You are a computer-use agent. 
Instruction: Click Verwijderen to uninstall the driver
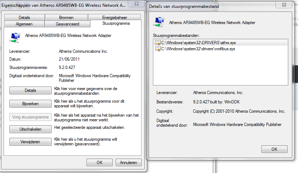(x=31, y=142)
